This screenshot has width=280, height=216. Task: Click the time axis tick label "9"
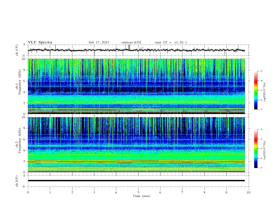[x=226, y=192]
